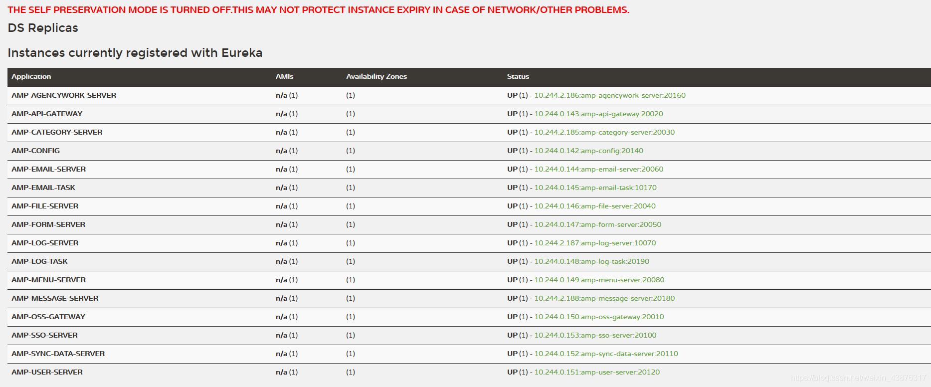Open the amp-email-server:20060 instance link
This screenshot has height=387, width=931.
599,169
